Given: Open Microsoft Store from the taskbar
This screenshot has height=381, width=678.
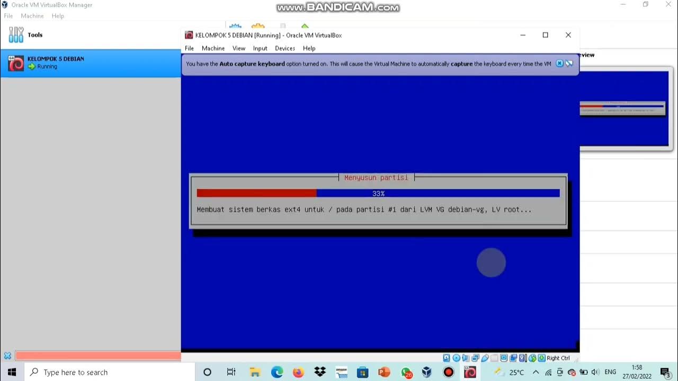Looking at the screenshot, I should 363,372.
